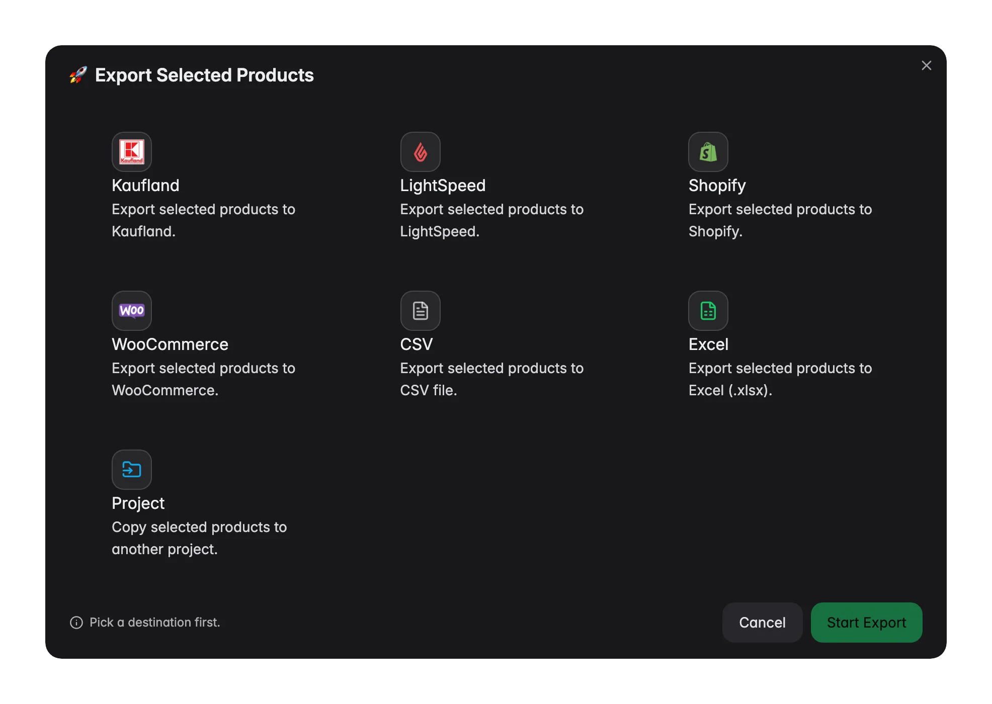Click 'Export selected products to WooCommerce.' description
This screenshot has width=992, height=704.
tap(203, 379)
